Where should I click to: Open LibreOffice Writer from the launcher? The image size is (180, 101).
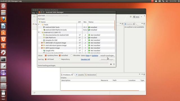3,26
